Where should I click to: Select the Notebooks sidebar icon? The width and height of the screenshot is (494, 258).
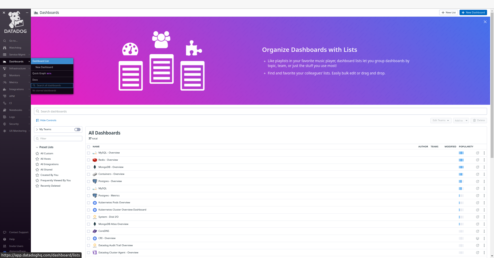click(5, 110)
